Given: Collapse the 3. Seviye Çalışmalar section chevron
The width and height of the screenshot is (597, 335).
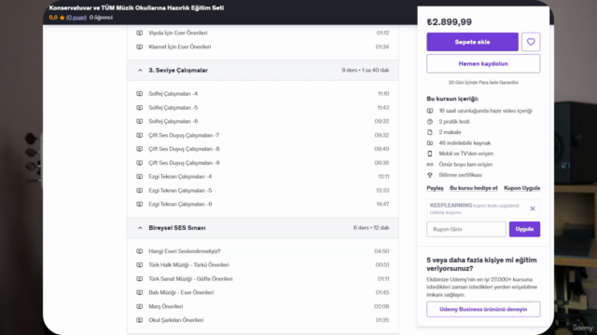Looking at the screenshot, I should [x=140, y=71].
